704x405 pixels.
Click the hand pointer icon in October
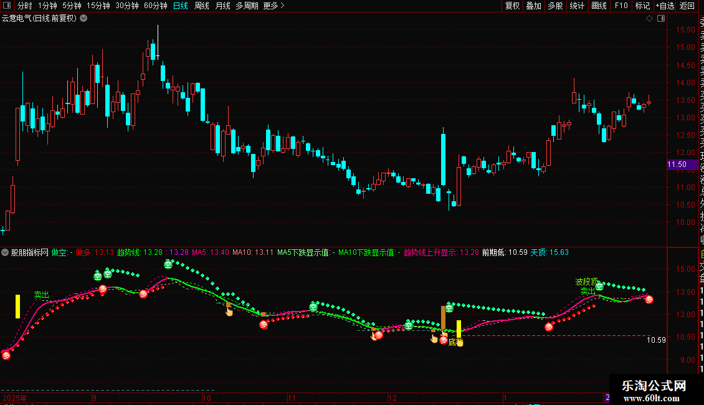pyautogui.click(x=229, y=311)
